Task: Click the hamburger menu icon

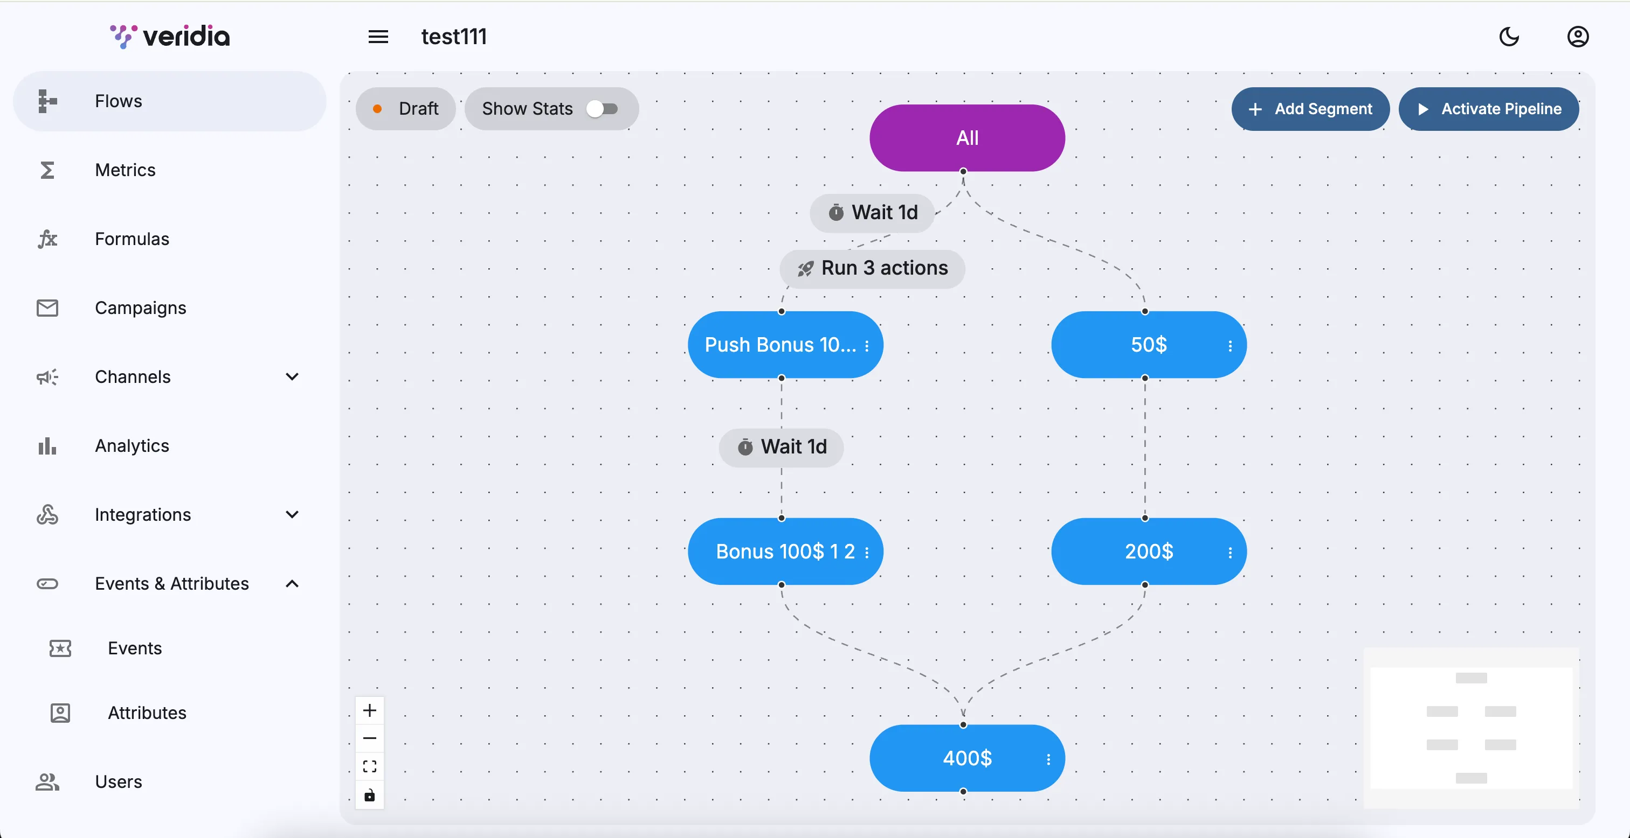Action: tap(378, 37)
